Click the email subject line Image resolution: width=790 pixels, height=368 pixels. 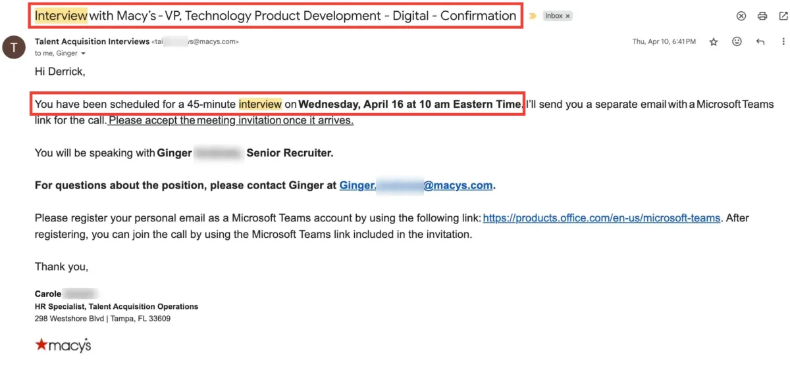coord(275,16)
